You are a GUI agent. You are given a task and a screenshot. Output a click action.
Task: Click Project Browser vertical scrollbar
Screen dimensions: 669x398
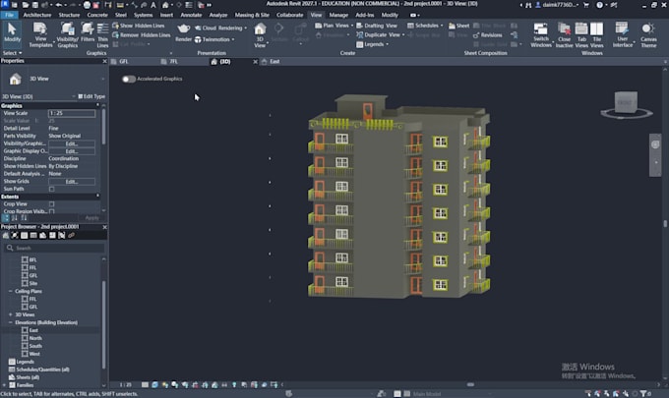tap(103, 324)
